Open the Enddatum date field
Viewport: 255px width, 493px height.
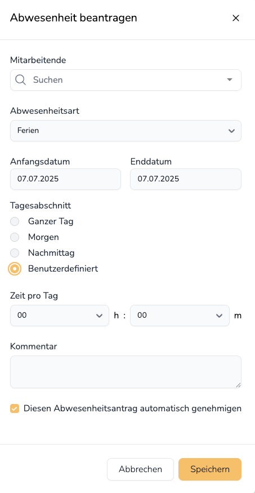click(186, 179)
